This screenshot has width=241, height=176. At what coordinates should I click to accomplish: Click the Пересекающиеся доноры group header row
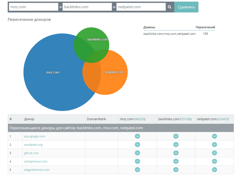click(x=121, y=128)
